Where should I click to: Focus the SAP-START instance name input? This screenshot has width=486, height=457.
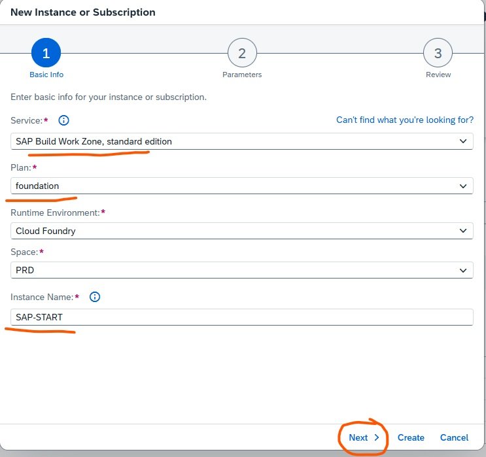coord(242,317)
